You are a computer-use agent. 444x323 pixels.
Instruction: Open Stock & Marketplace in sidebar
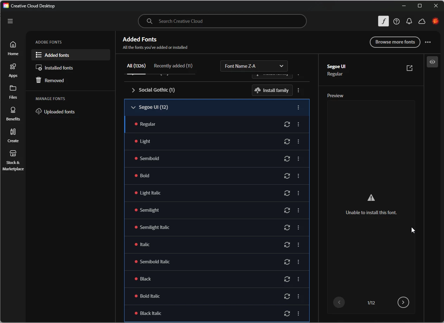13,160
